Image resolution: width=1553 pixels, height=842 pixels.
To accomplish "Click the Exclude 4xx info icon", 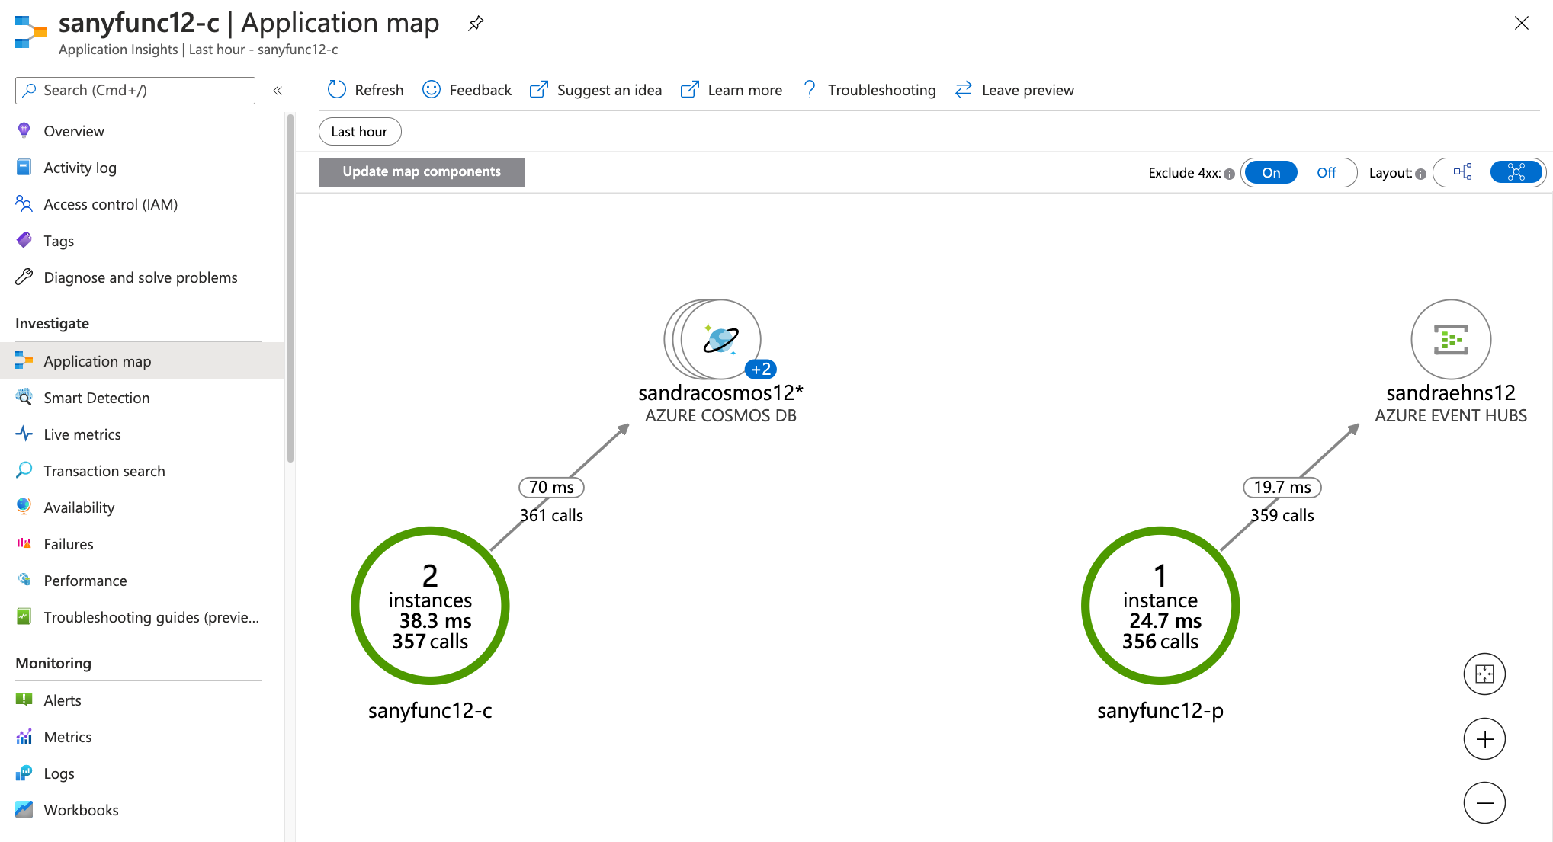I will [x=1229, y=174].
